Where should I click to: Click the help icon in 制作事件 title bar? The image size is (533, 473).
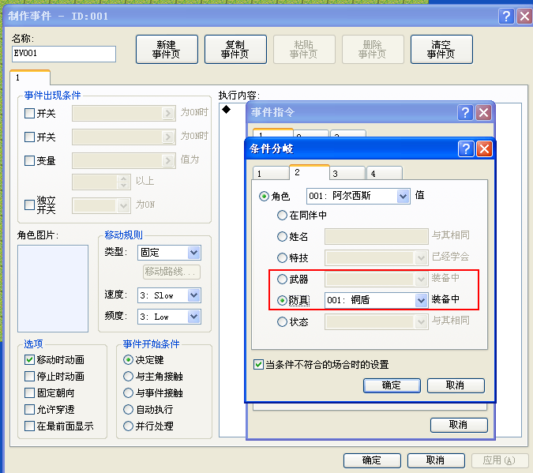coord(506,16)
